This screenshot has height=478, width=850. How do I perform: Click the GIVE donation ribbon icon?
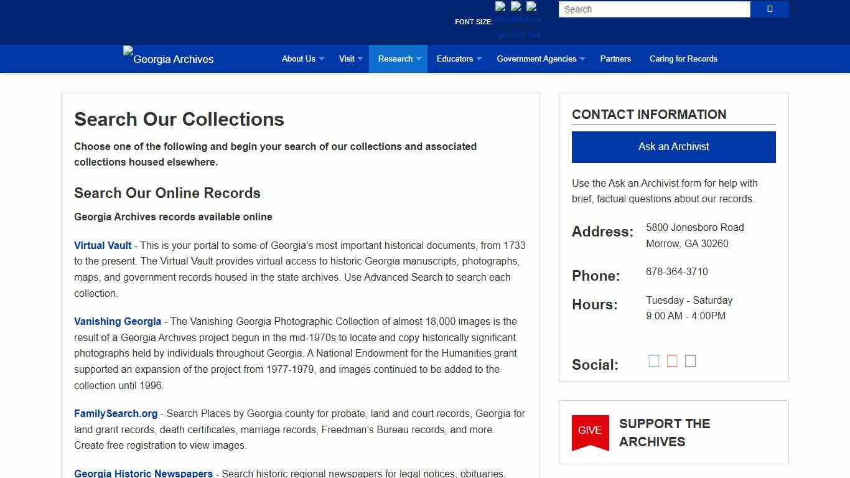pos(590,432)
